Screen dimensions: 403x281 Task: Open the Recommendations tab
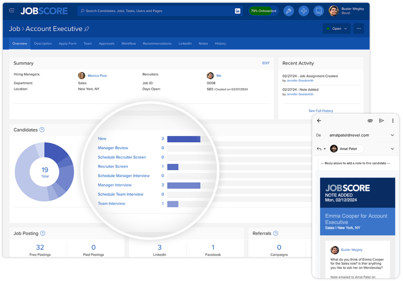coord(157,44)
